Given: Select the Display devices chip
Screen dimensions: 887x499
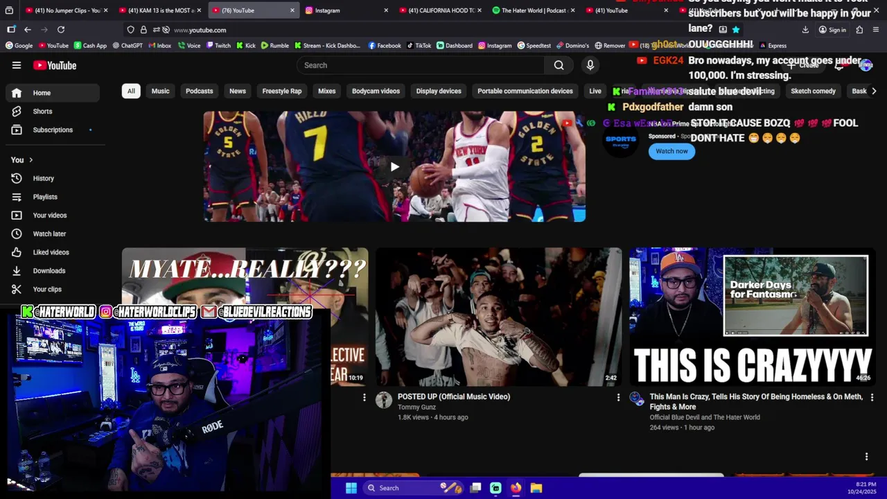Looking at the screenshot, I should [x=439, y=91].
